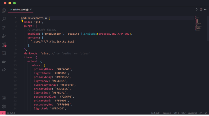
Task: Click 'darkMode' key on line 10
Action: click(31, 53)
